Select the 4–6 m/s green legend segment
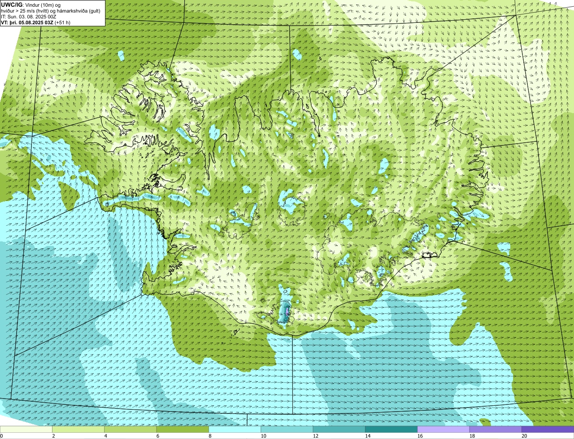 coord(130,429)
